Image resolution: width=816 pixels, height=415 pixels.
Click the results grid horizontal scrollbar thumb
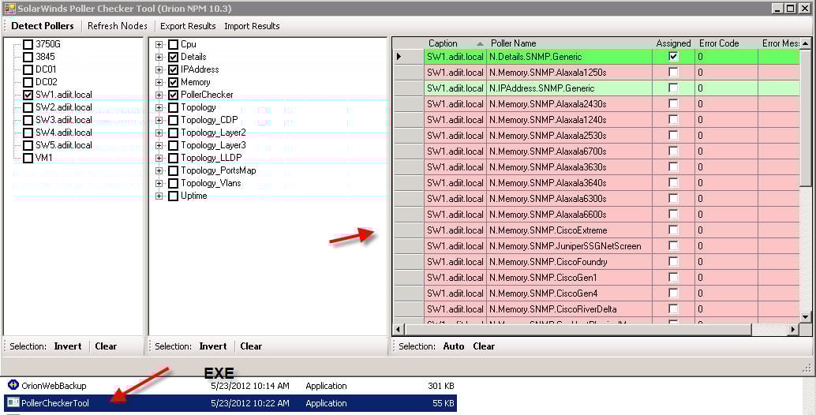578,329
